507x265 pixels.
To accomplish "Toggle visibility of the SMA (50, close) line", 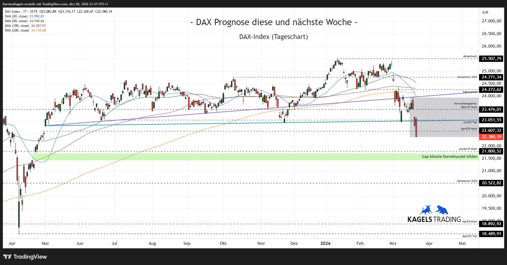I will tap(17, 21).
